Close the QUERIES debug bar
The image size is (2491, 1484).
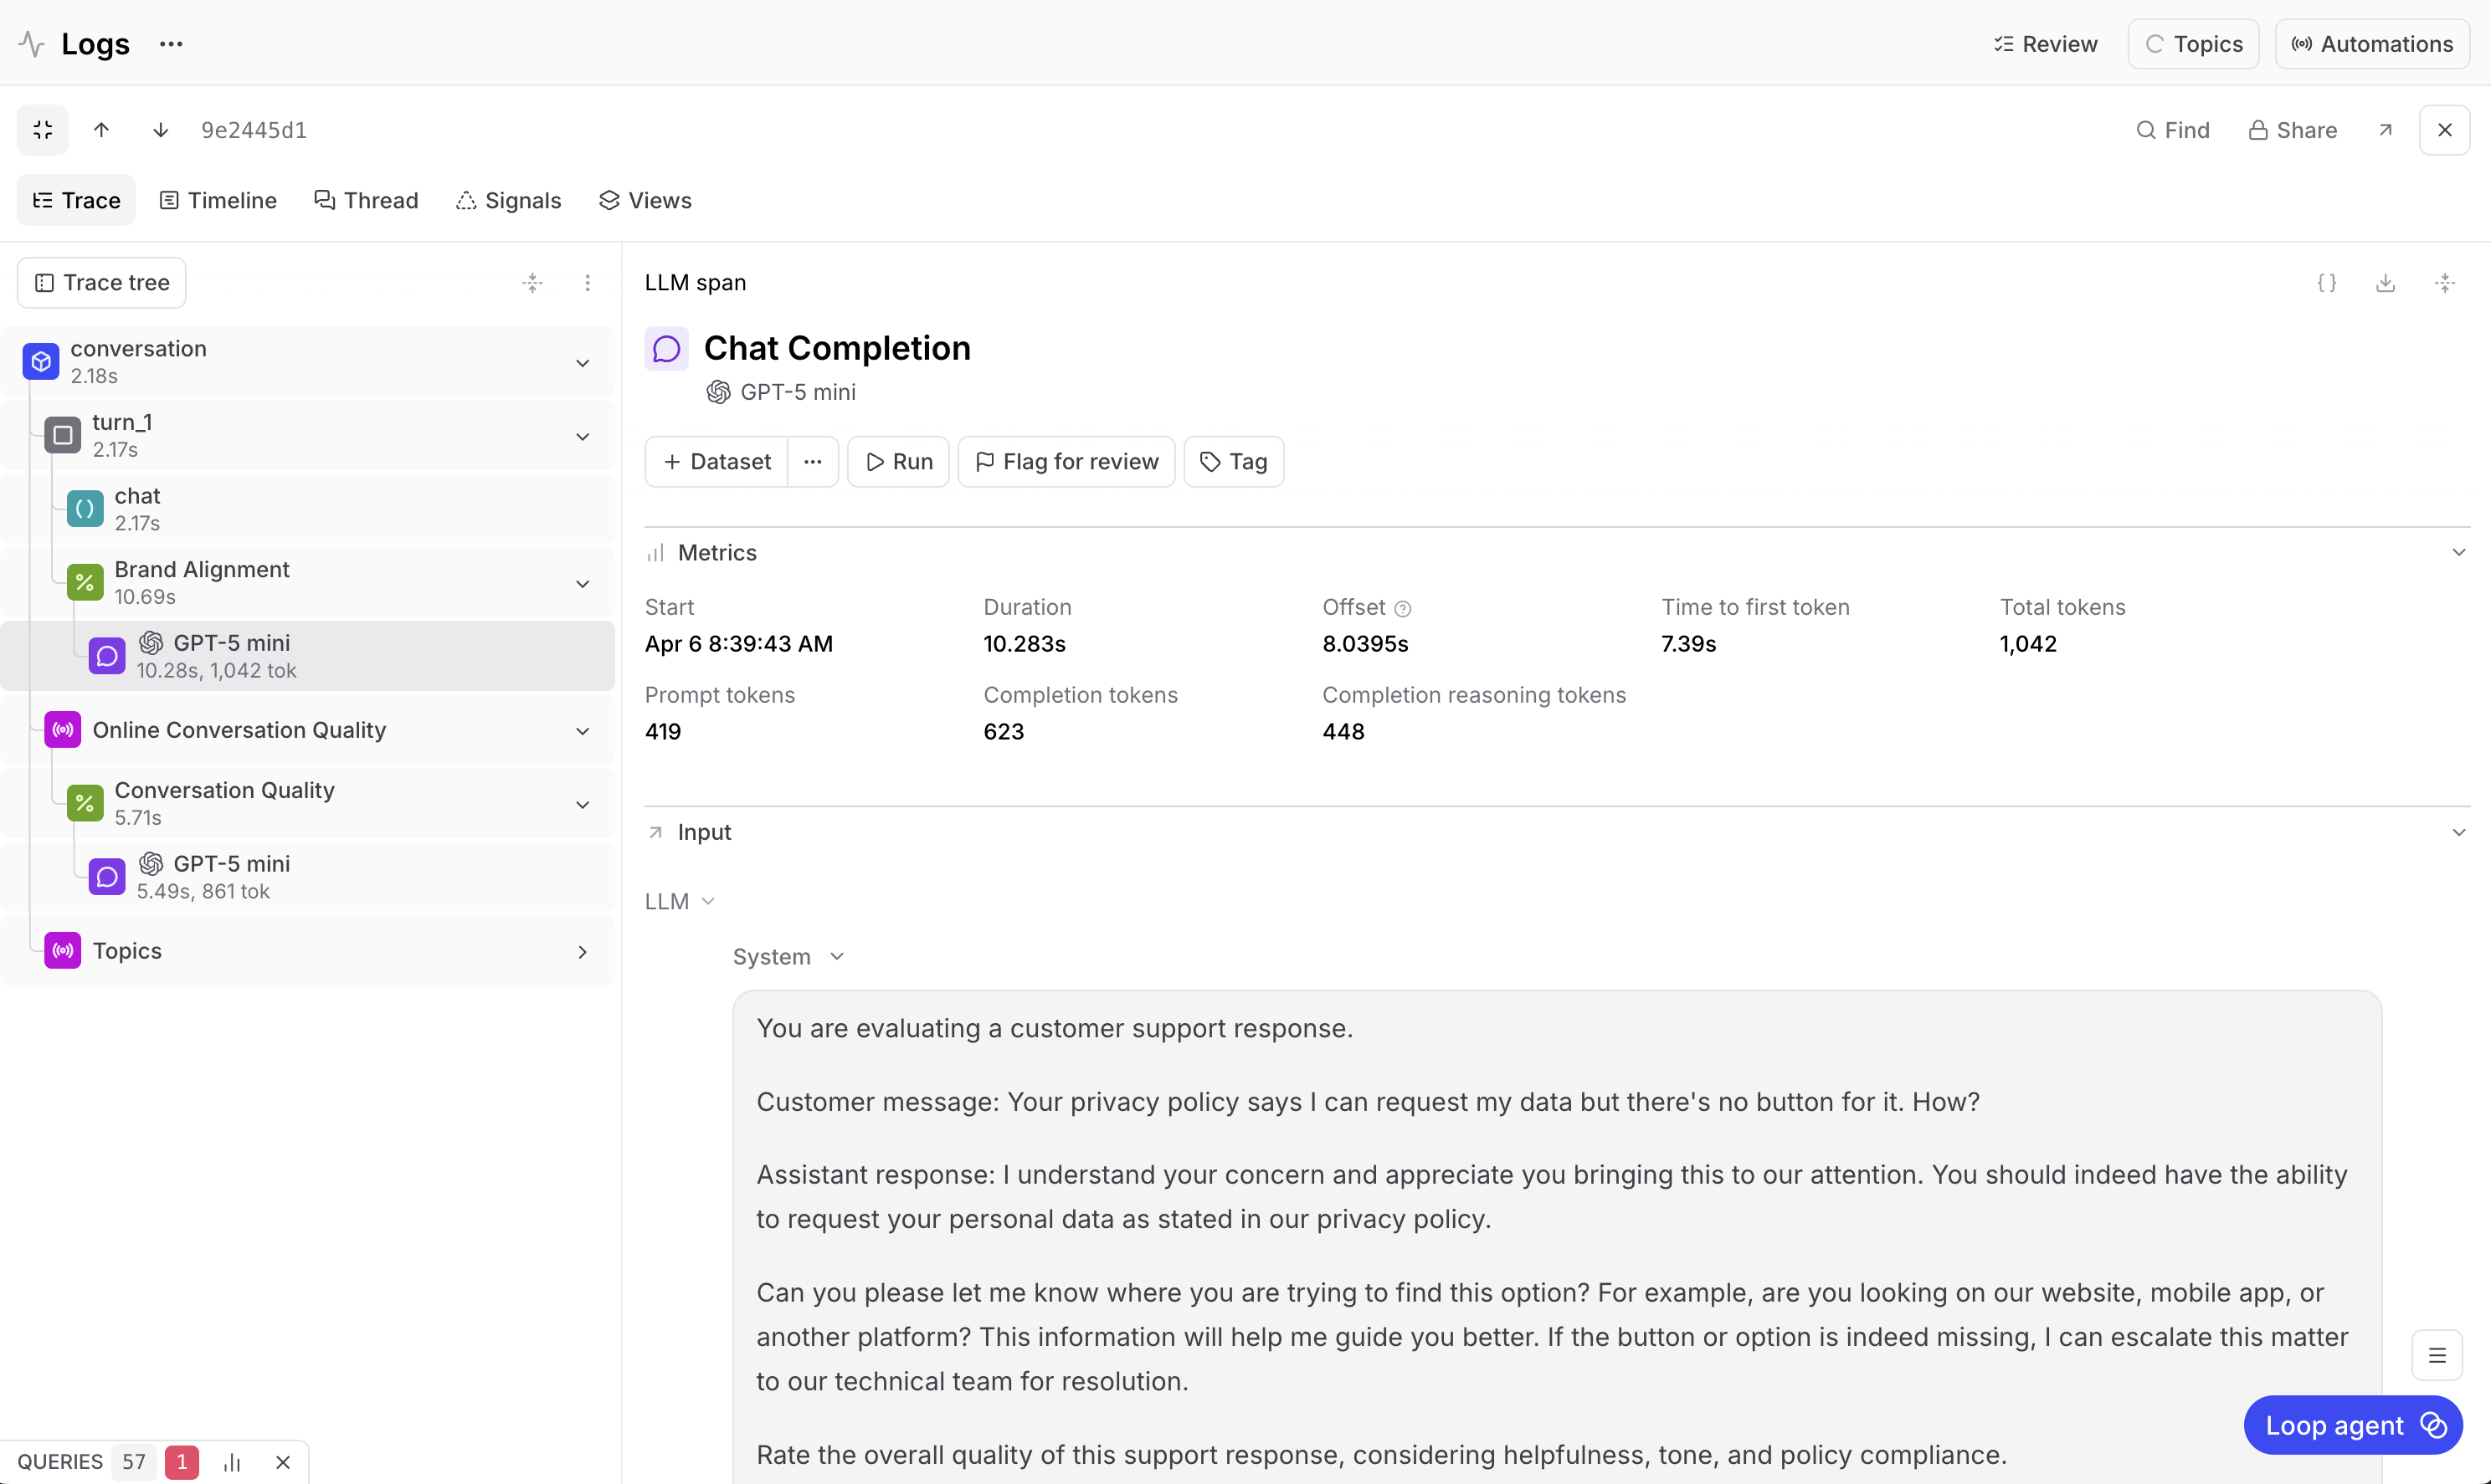click(283, 1463)
